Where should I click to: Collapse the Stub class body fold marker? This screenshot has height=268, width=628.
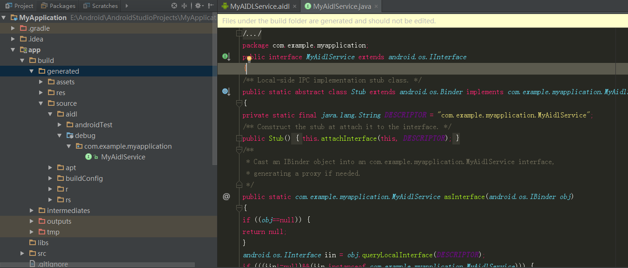239,103
